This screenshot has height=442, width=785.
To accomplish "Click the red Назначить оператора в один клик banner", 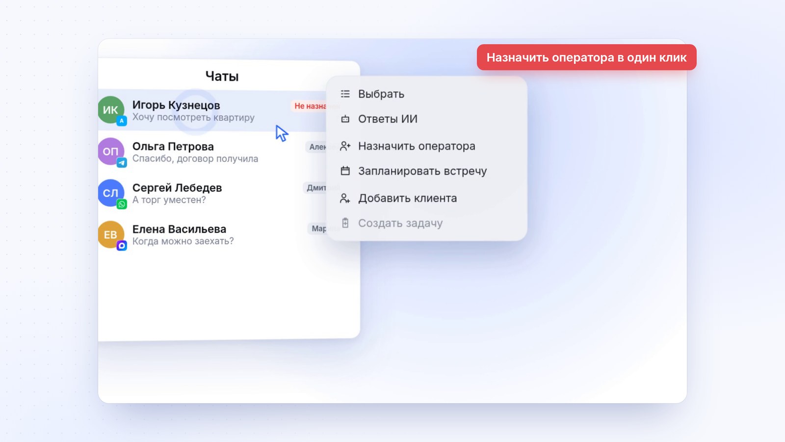I will [587, 57].
